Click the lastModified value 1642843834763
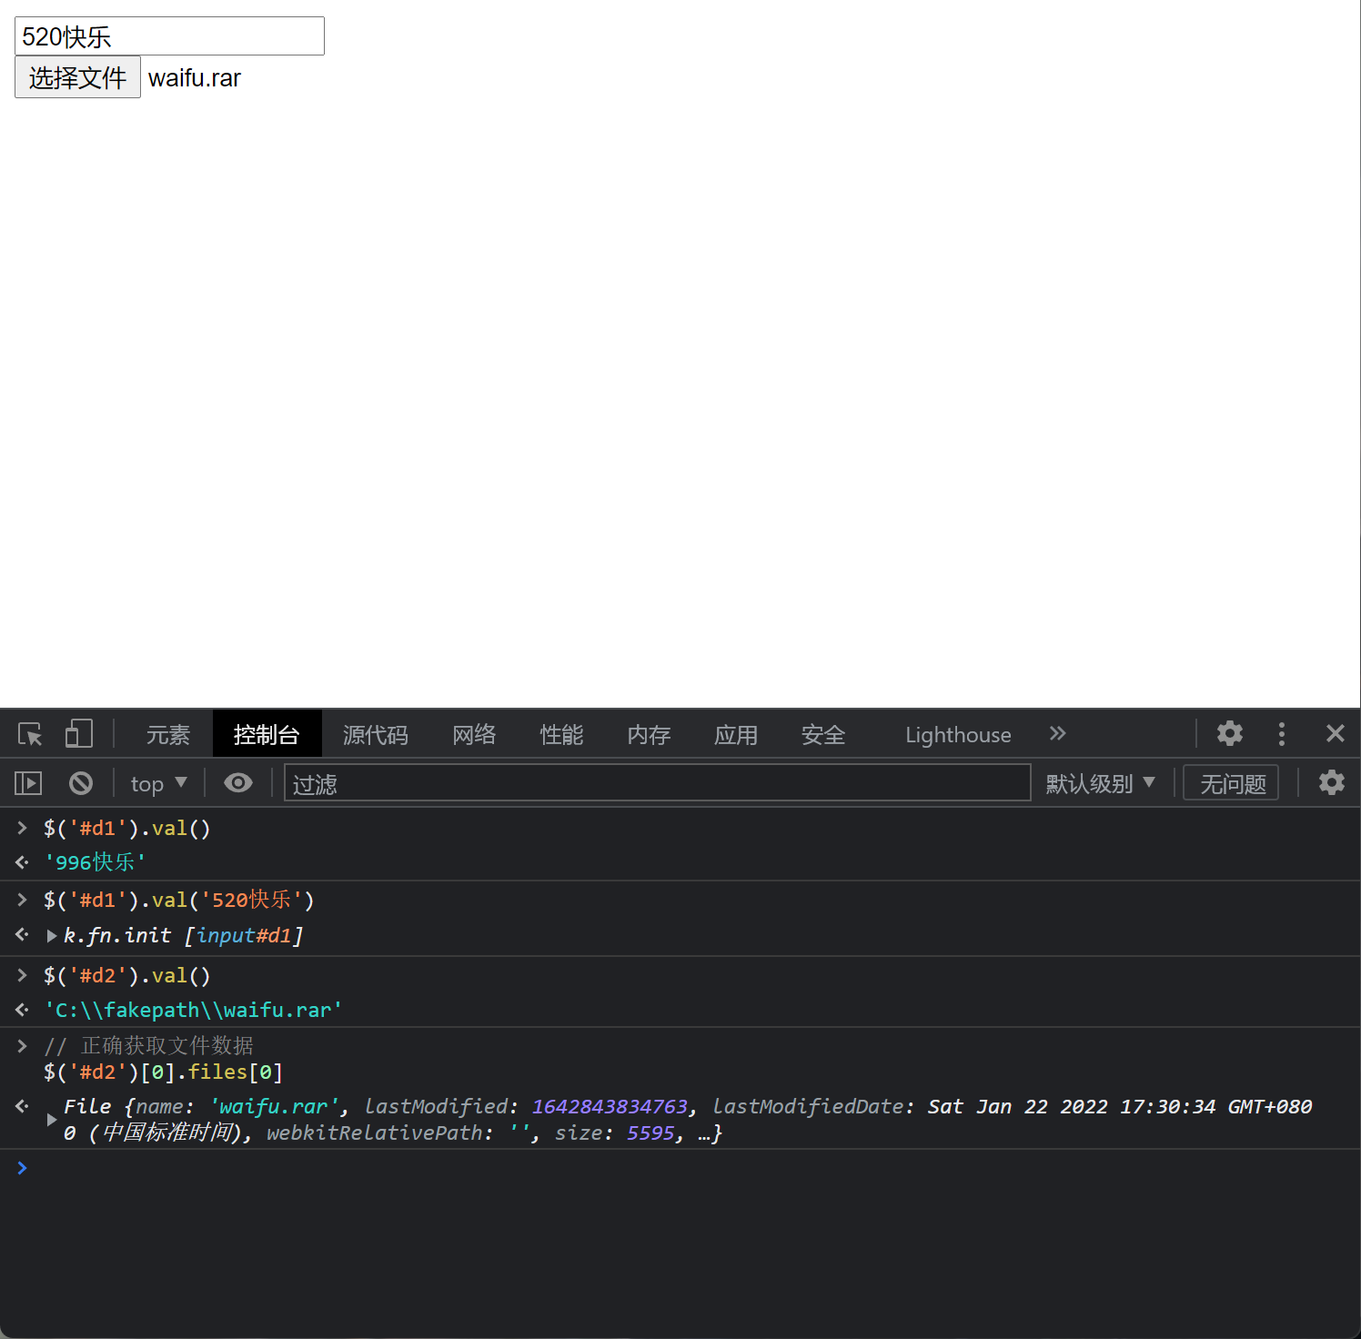Viewport: 1361px width, 1339px height. [610, 1106]
